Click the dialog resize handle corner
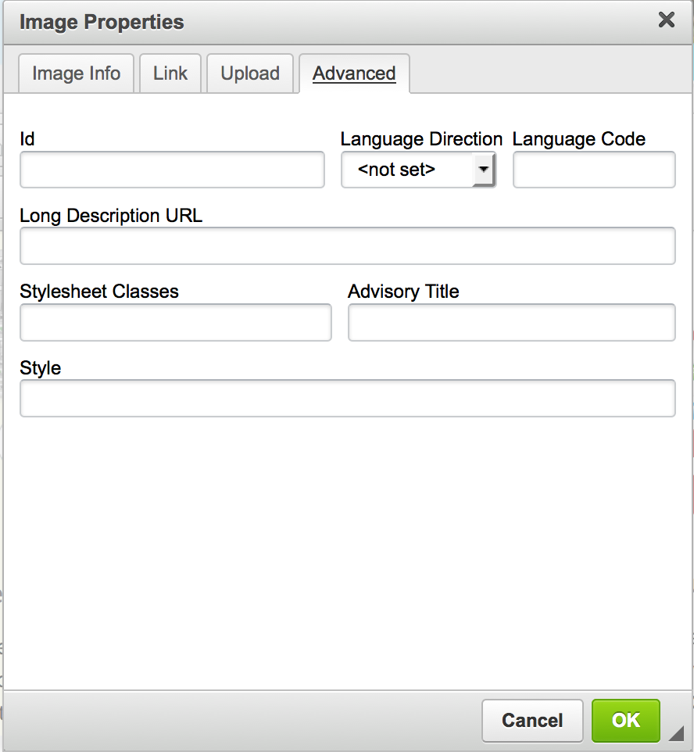The image size is (694, 752). (x=676, y=732)
